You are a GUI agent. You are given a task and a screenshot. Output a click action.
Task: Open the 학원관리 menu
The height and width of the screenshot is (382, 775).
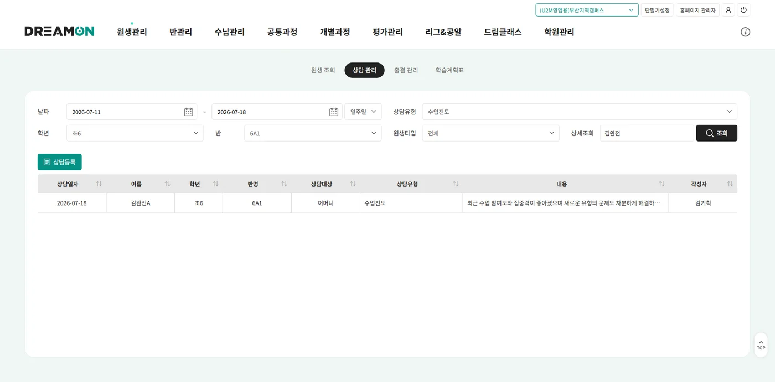click(x=559, y=32)
